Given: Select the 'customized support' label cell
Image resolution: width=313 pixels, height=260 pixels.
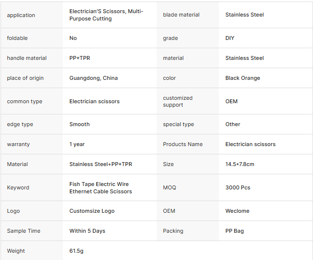Looking at the screenshot, I should coord(177,101).
